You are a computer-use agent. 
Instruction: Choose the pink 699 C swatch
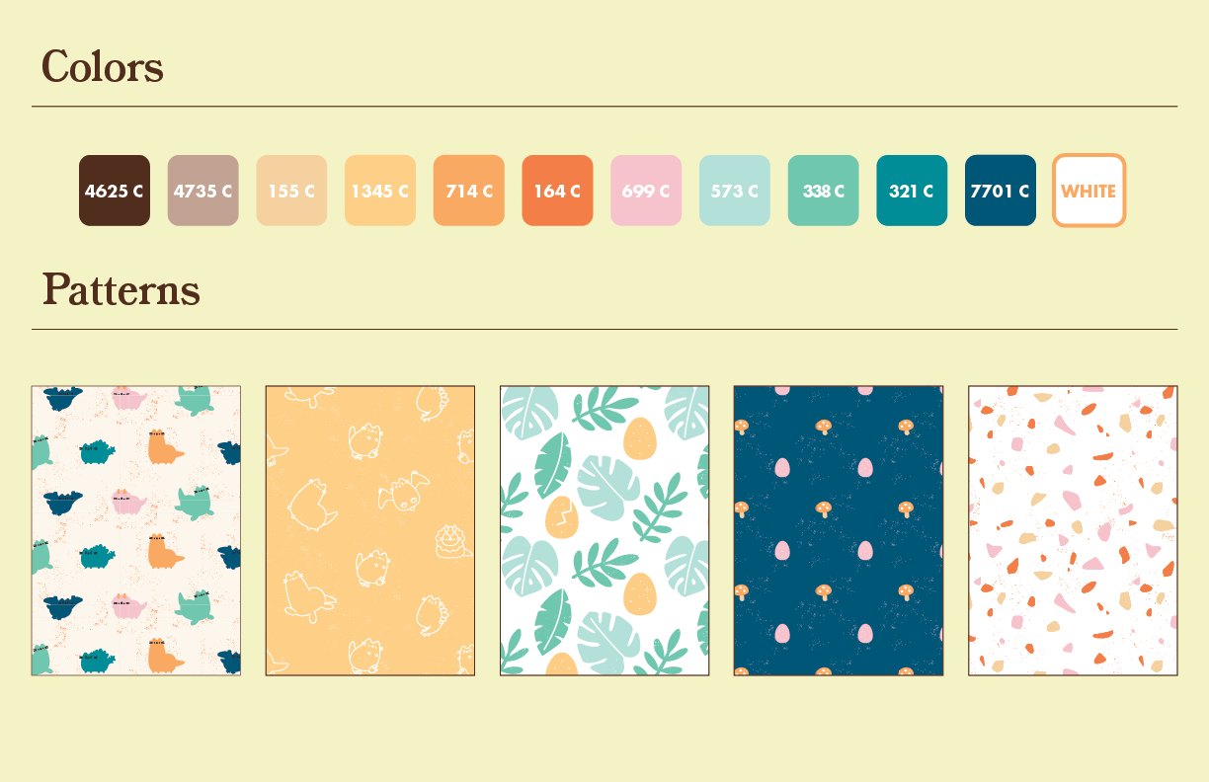tap(646, 191)
